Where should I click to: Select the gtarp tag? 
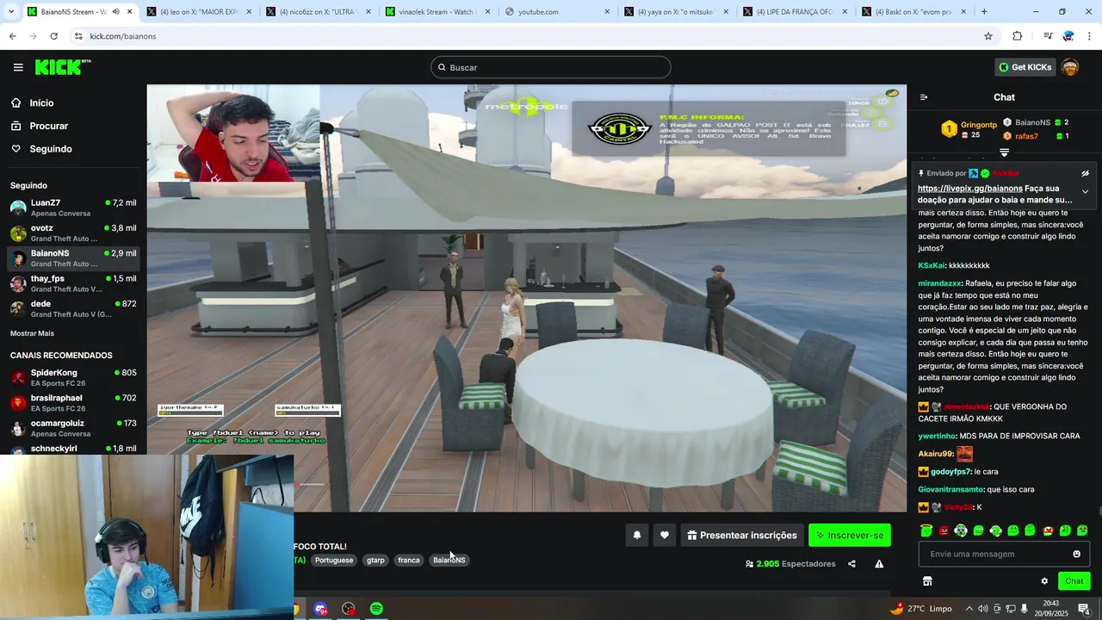click(x=375, y=560)
